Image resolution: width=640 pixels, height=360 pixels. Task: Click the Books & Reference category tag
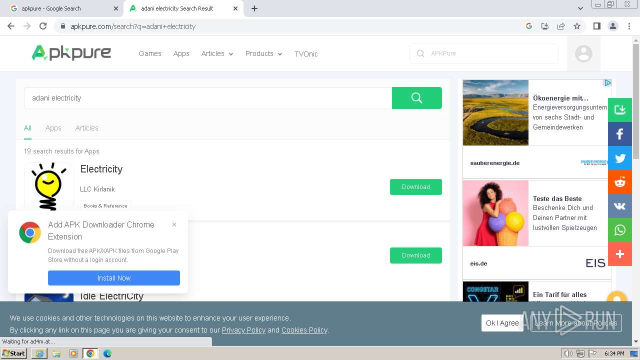105,205
